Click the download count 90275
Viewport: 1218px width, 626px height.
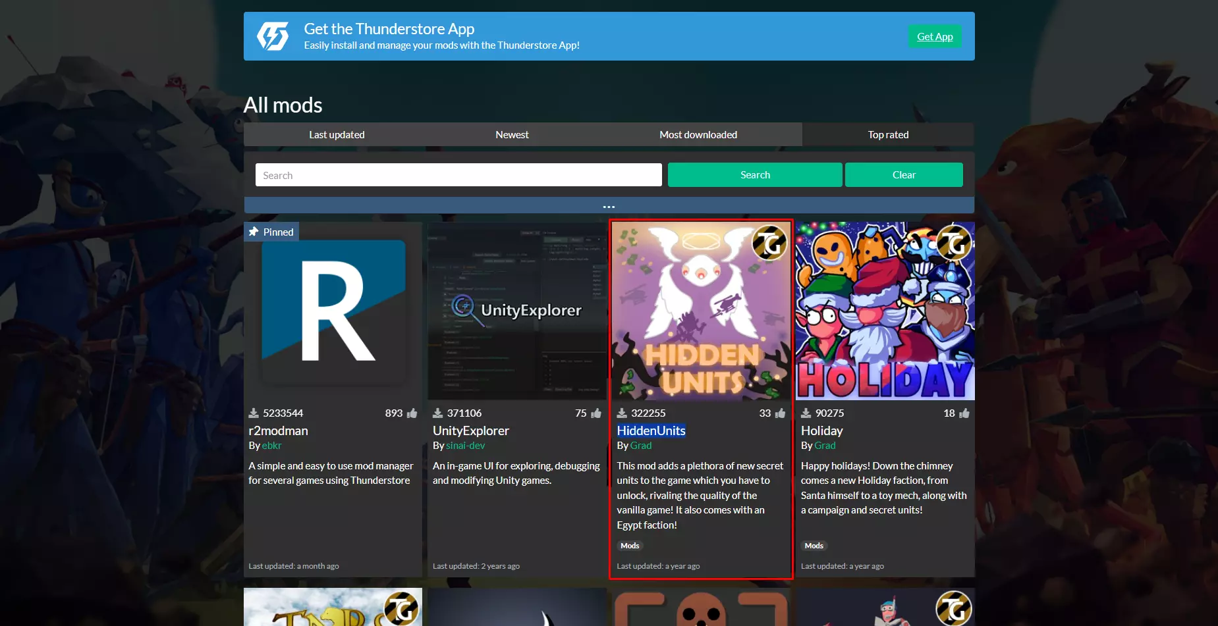pyautogui.click(x=830, y=413)
